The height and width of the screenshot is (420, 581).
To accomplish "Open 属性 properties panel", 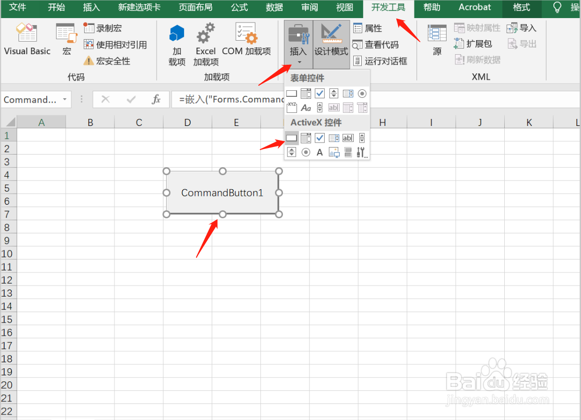I will pyautogui.click(x=367, y=28).
